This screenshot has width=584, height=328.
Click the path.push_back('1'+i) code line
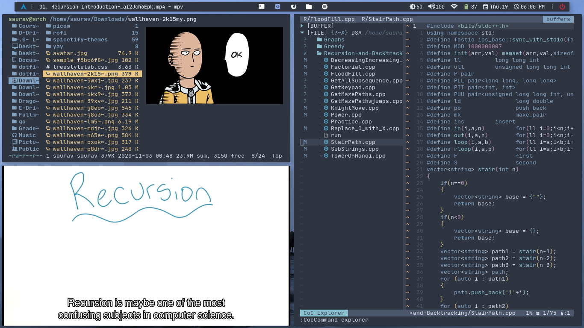(x=491, y=293)
